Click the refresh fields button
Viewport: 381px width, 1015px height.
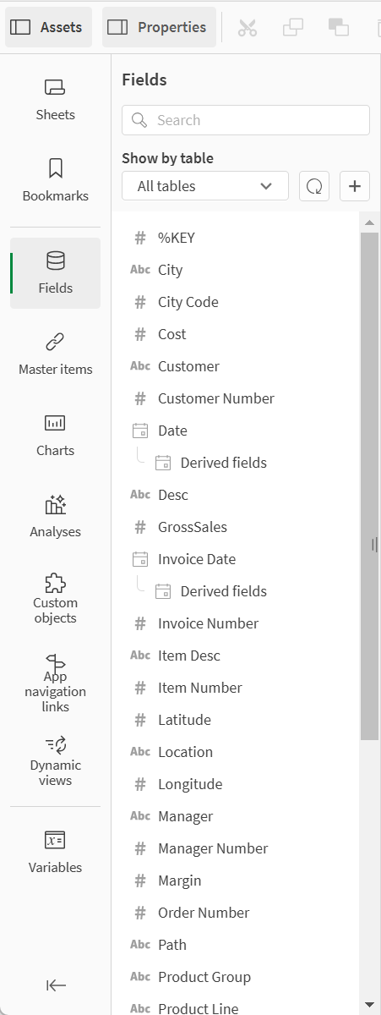[x=314, y=186]
